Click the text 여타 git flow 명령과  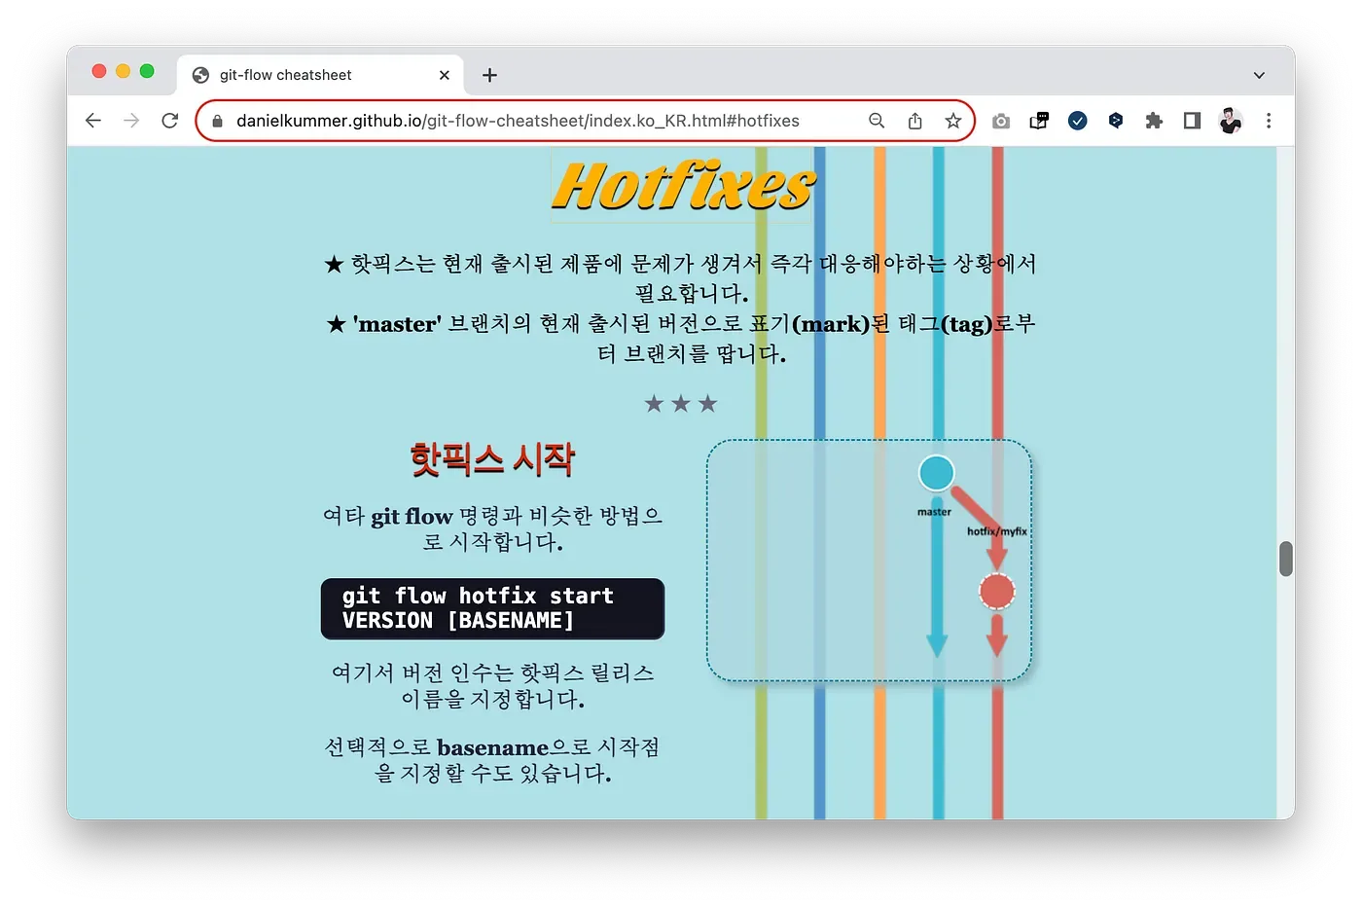(x=424, y=516)
